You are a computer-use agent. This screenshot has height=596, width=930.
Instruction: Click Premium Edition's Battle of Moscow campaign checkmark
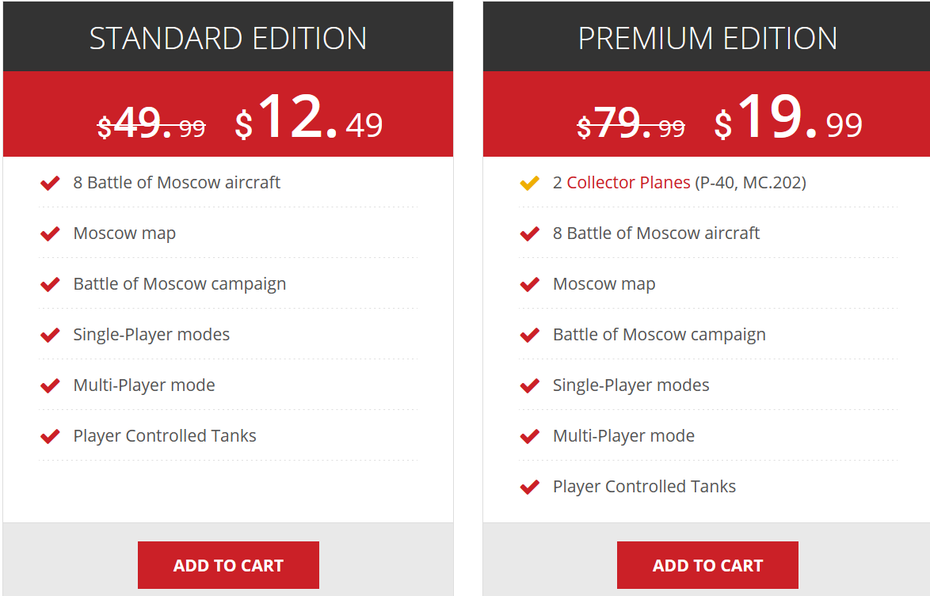point(529,335)
